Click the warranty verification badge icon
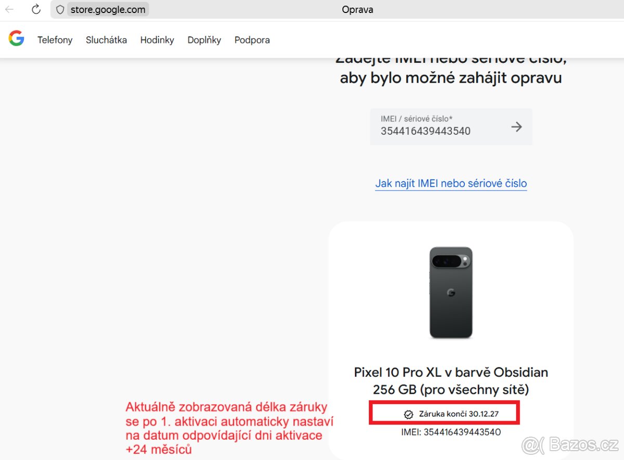This screenshot has width=624, height=460. (408, 414)
